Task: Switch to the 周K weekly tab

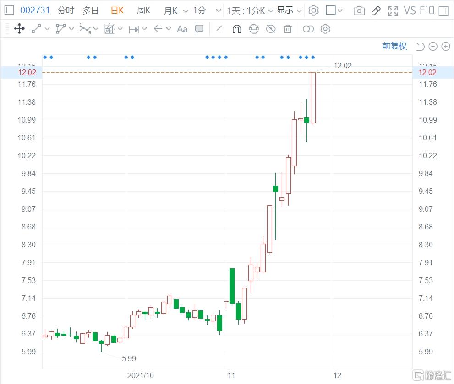Action: pyautogui.click(x=143, y=11)
